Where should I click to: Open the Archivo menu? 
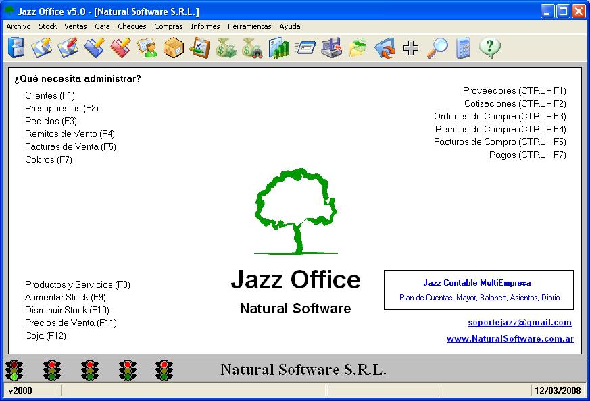[18, 27]
